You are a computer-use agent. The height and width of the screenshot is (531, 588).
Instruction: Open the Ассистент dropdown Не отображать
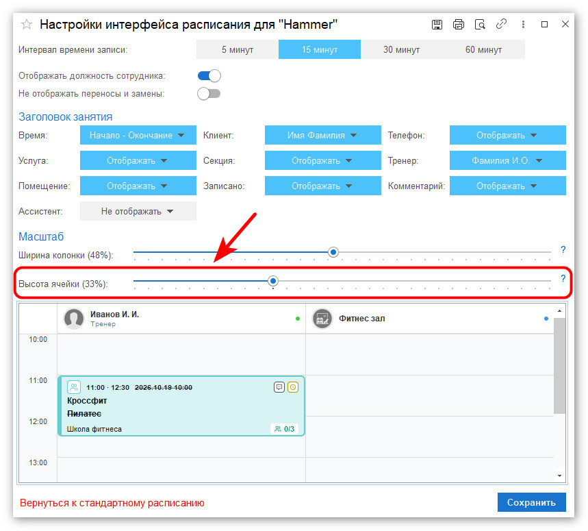pyautogui.click(x=138, y=211)
